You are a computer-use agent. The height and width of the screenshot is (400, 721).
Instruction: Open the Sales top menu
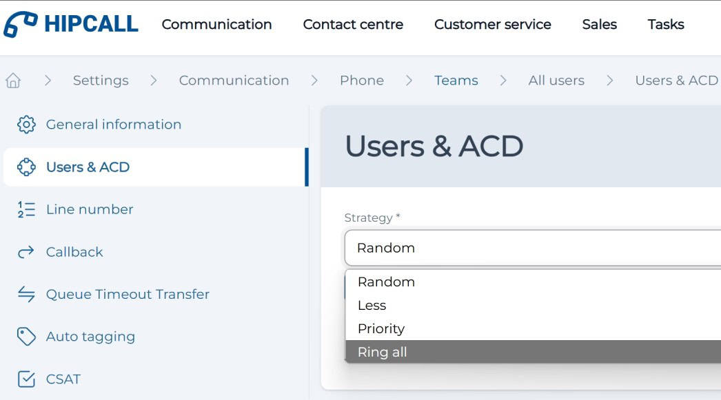[x=599, y=25]
